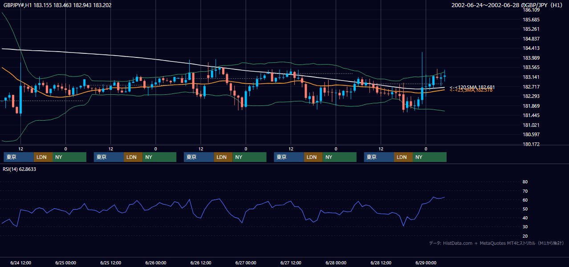Click RSI axis level 20
Image resolution: width=569 pixels, height=267 pixels.
[x=525, y=236]
